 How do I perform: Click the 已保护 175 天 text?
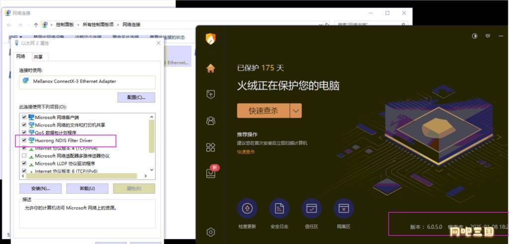click(x=260, y=68)
